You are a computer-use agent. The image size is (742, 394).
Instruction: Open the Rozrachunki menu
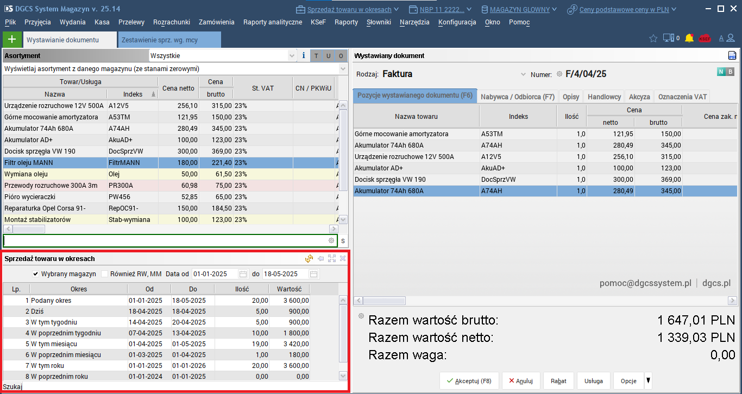(172, 22)
